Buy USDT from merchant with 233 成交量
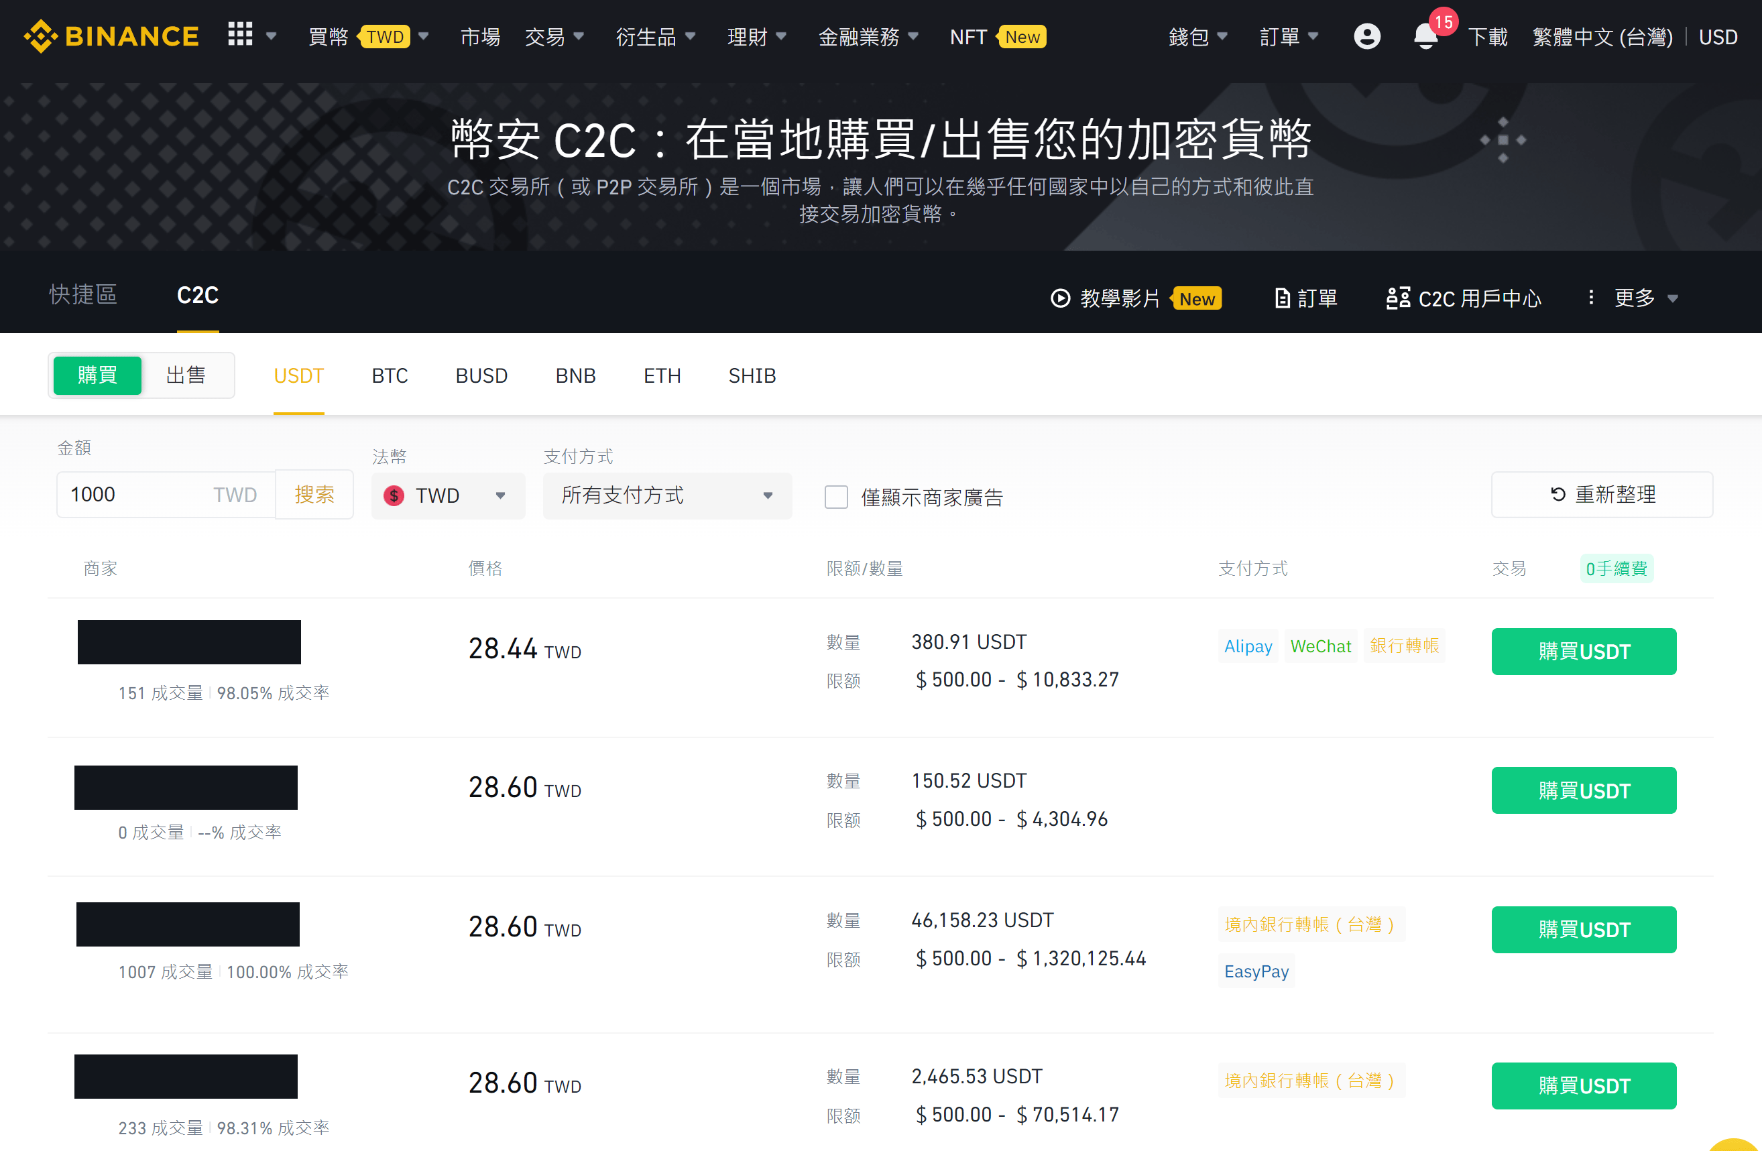This screenshot has width=1762, height=1151. point(1584,1086)
